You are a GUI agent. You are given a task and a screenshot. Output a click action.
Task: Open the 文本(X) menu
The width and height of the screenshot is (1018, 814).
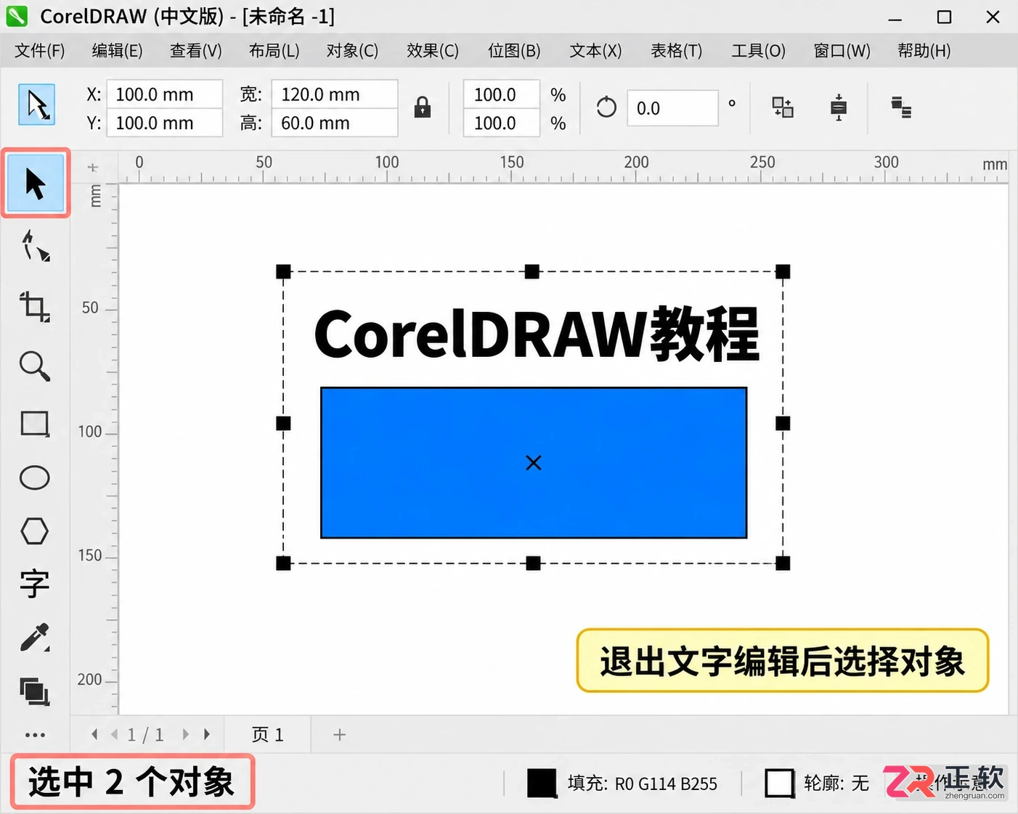[595, 51]
